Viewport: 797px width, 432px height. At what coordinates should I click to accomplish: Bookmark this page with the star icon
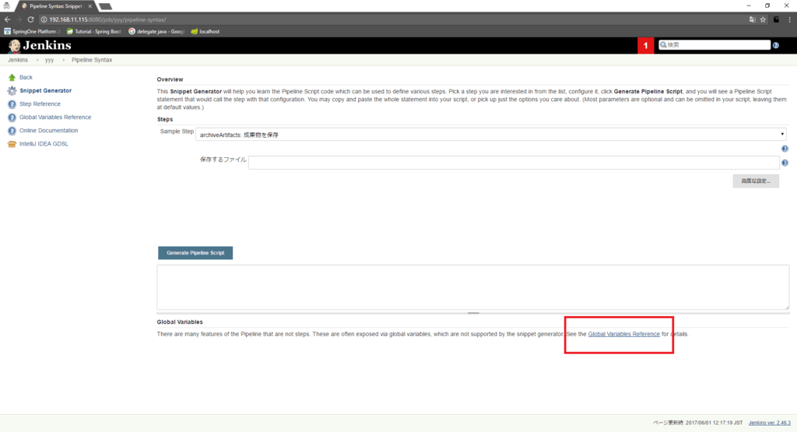(x=764, y=19)
